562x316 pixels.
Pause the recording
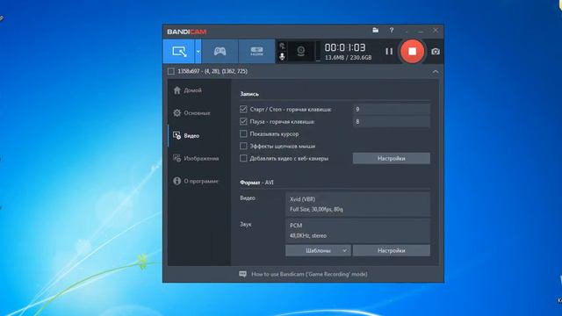pos(389,51)
